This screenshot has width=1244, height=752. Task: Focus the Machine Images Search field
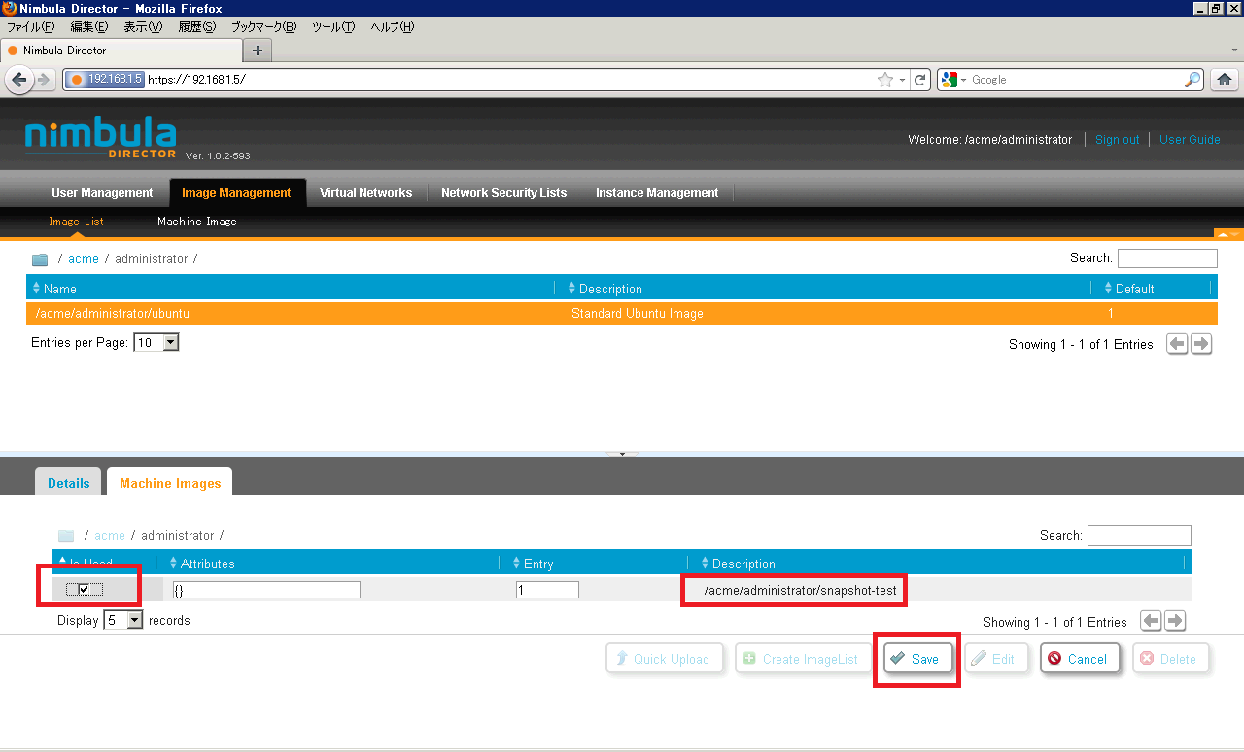tap(1139, 535)
